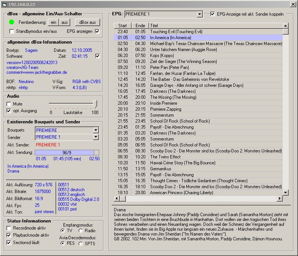The image size is (298, 256).
Task: Click the vertical scrollbar thumb of EPG list
Action: click(x=285, y=31)
